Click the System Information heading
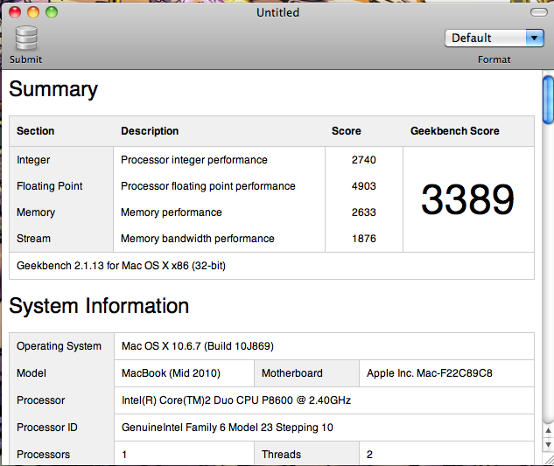The width and height of the screenshot is (554, 466). [99, 306]
